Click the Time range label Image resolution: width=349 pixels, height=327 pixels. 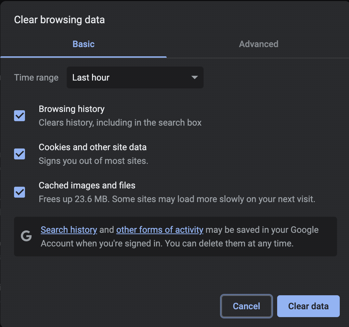tap(36, 77)
